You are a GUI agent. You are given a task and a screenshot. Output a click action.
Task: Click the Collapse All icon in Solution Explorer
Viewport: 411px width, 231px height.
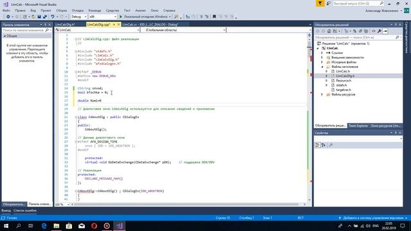point(360,31)
